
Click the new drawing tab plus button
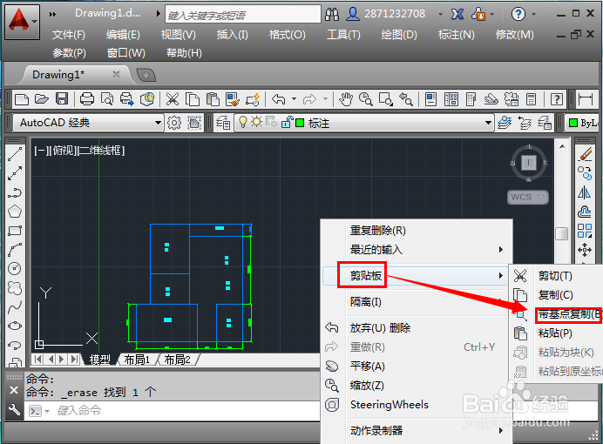tap(146, 75)
